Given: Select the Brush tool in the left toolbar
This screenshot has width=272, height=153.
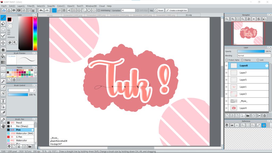Looking at the screenshot, I should tap(3, 18).
